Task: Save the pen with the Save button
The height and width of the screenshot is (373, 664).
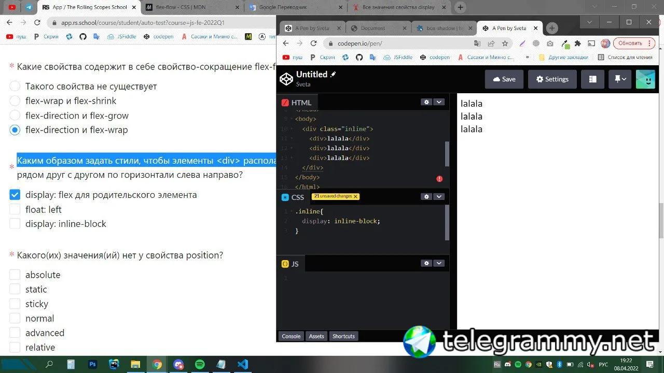Action: [504, 79]
